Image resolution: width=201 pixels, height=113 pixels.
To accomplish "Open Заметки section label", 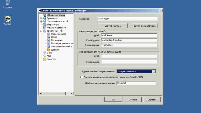I will point(52,59).
